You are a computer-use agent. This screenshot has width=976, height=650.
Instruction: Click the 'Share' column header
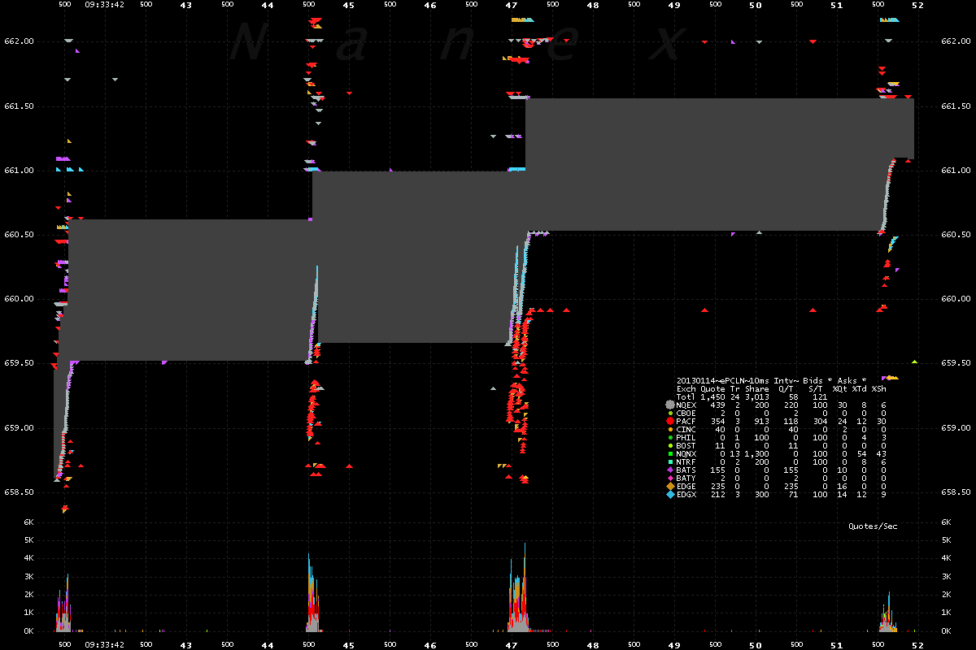coord(757,388)
